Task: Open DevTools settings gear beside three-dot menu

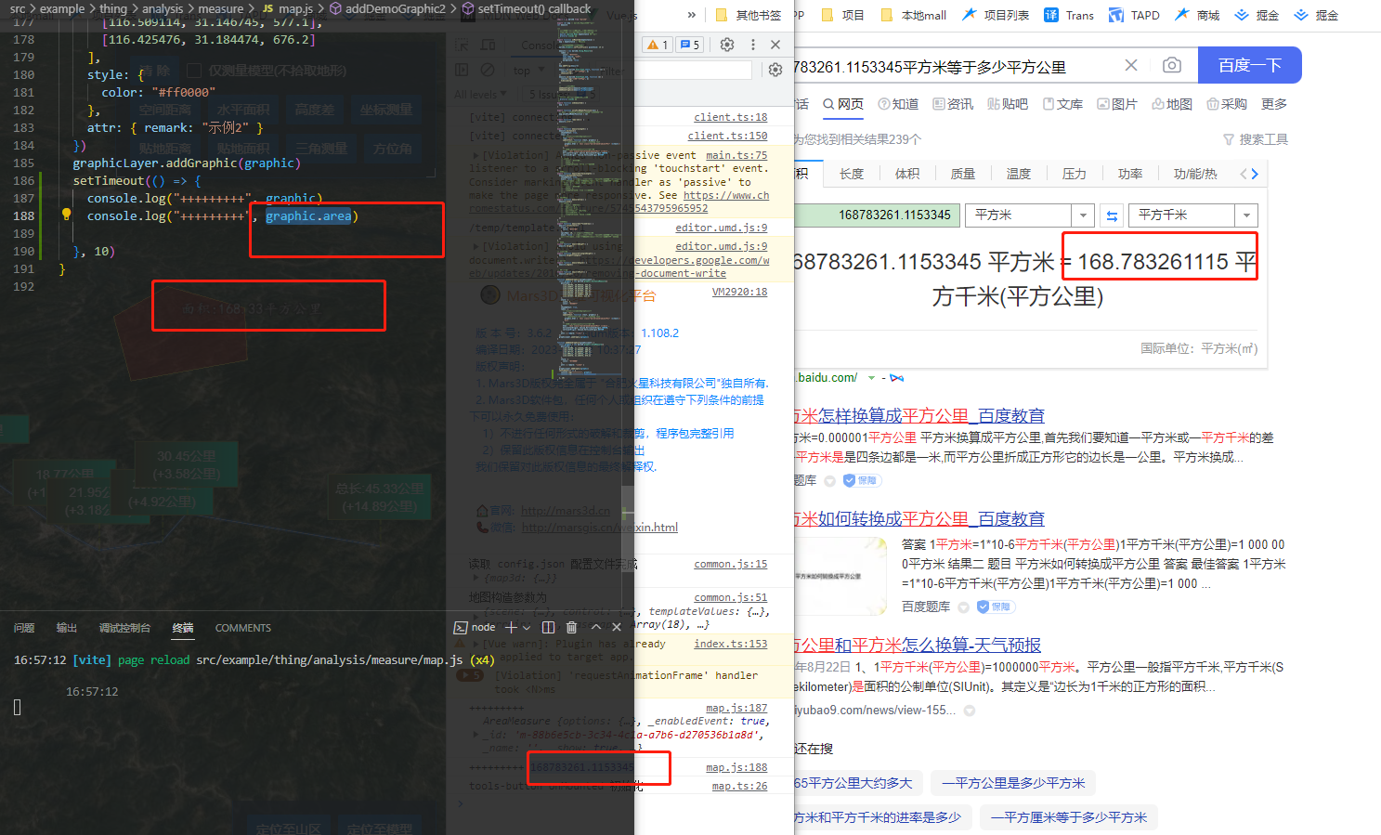Action: tap(727, 45)
